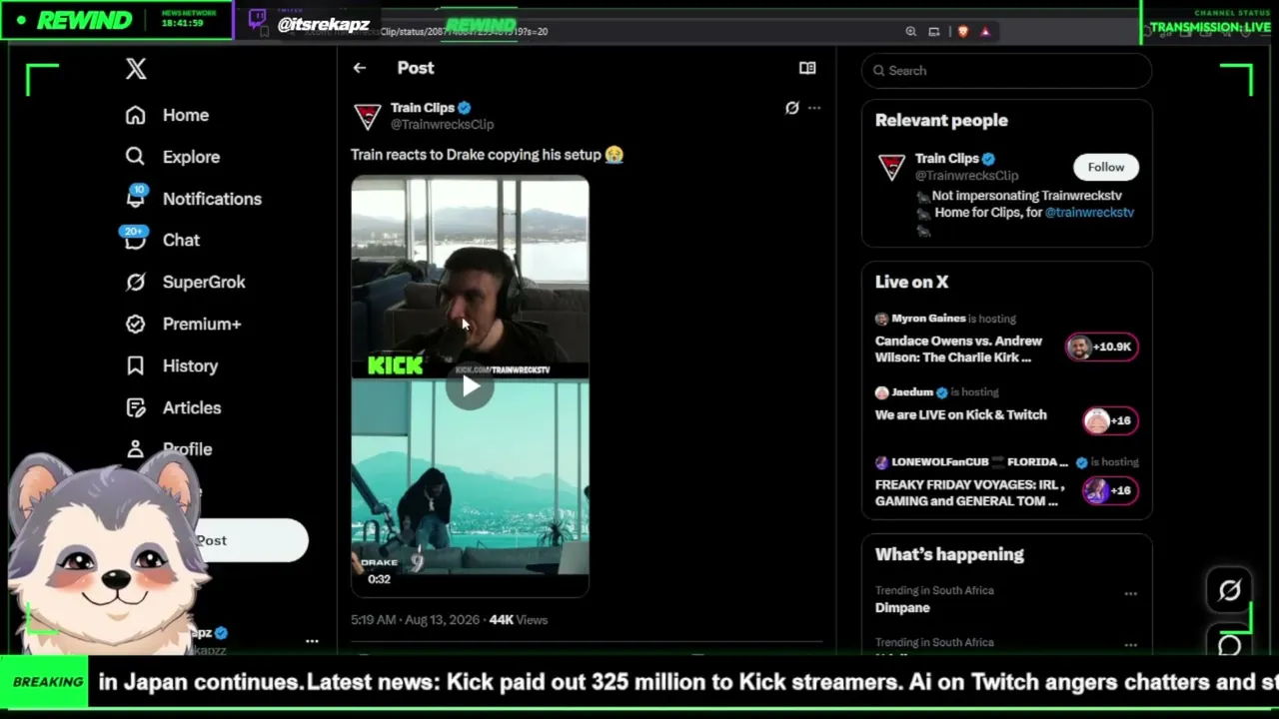Click the browser address bar URL
The width and height of the screenshot is (1279, 719).
(425, 31)
